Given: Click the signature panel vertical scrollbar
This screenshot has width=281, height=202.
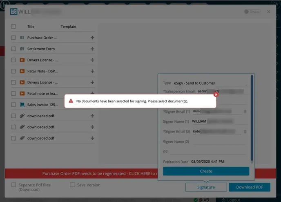Looking at the screenshot, I should (252, 119).
